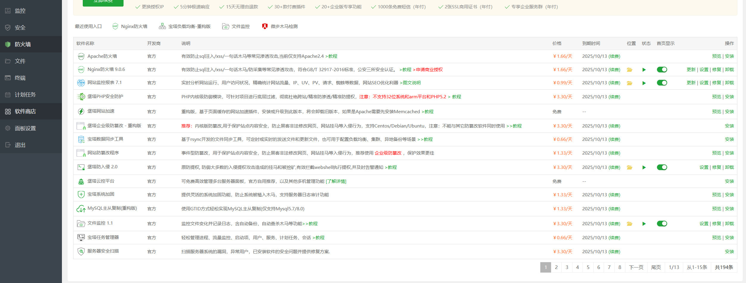Click the 堡塔PHP安全防护 icon

coord(81,97)
